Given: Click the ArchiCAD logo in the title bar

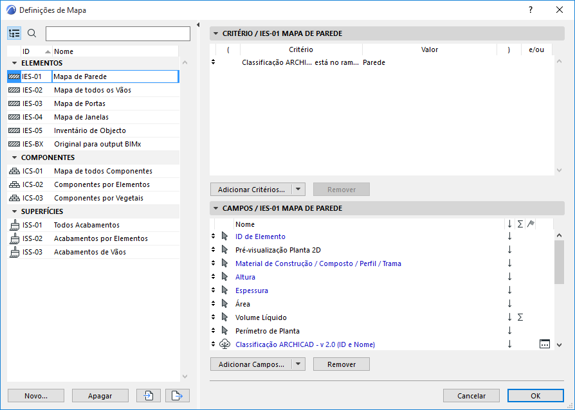Looking at the screenshot, I should [x=11, y=10].
